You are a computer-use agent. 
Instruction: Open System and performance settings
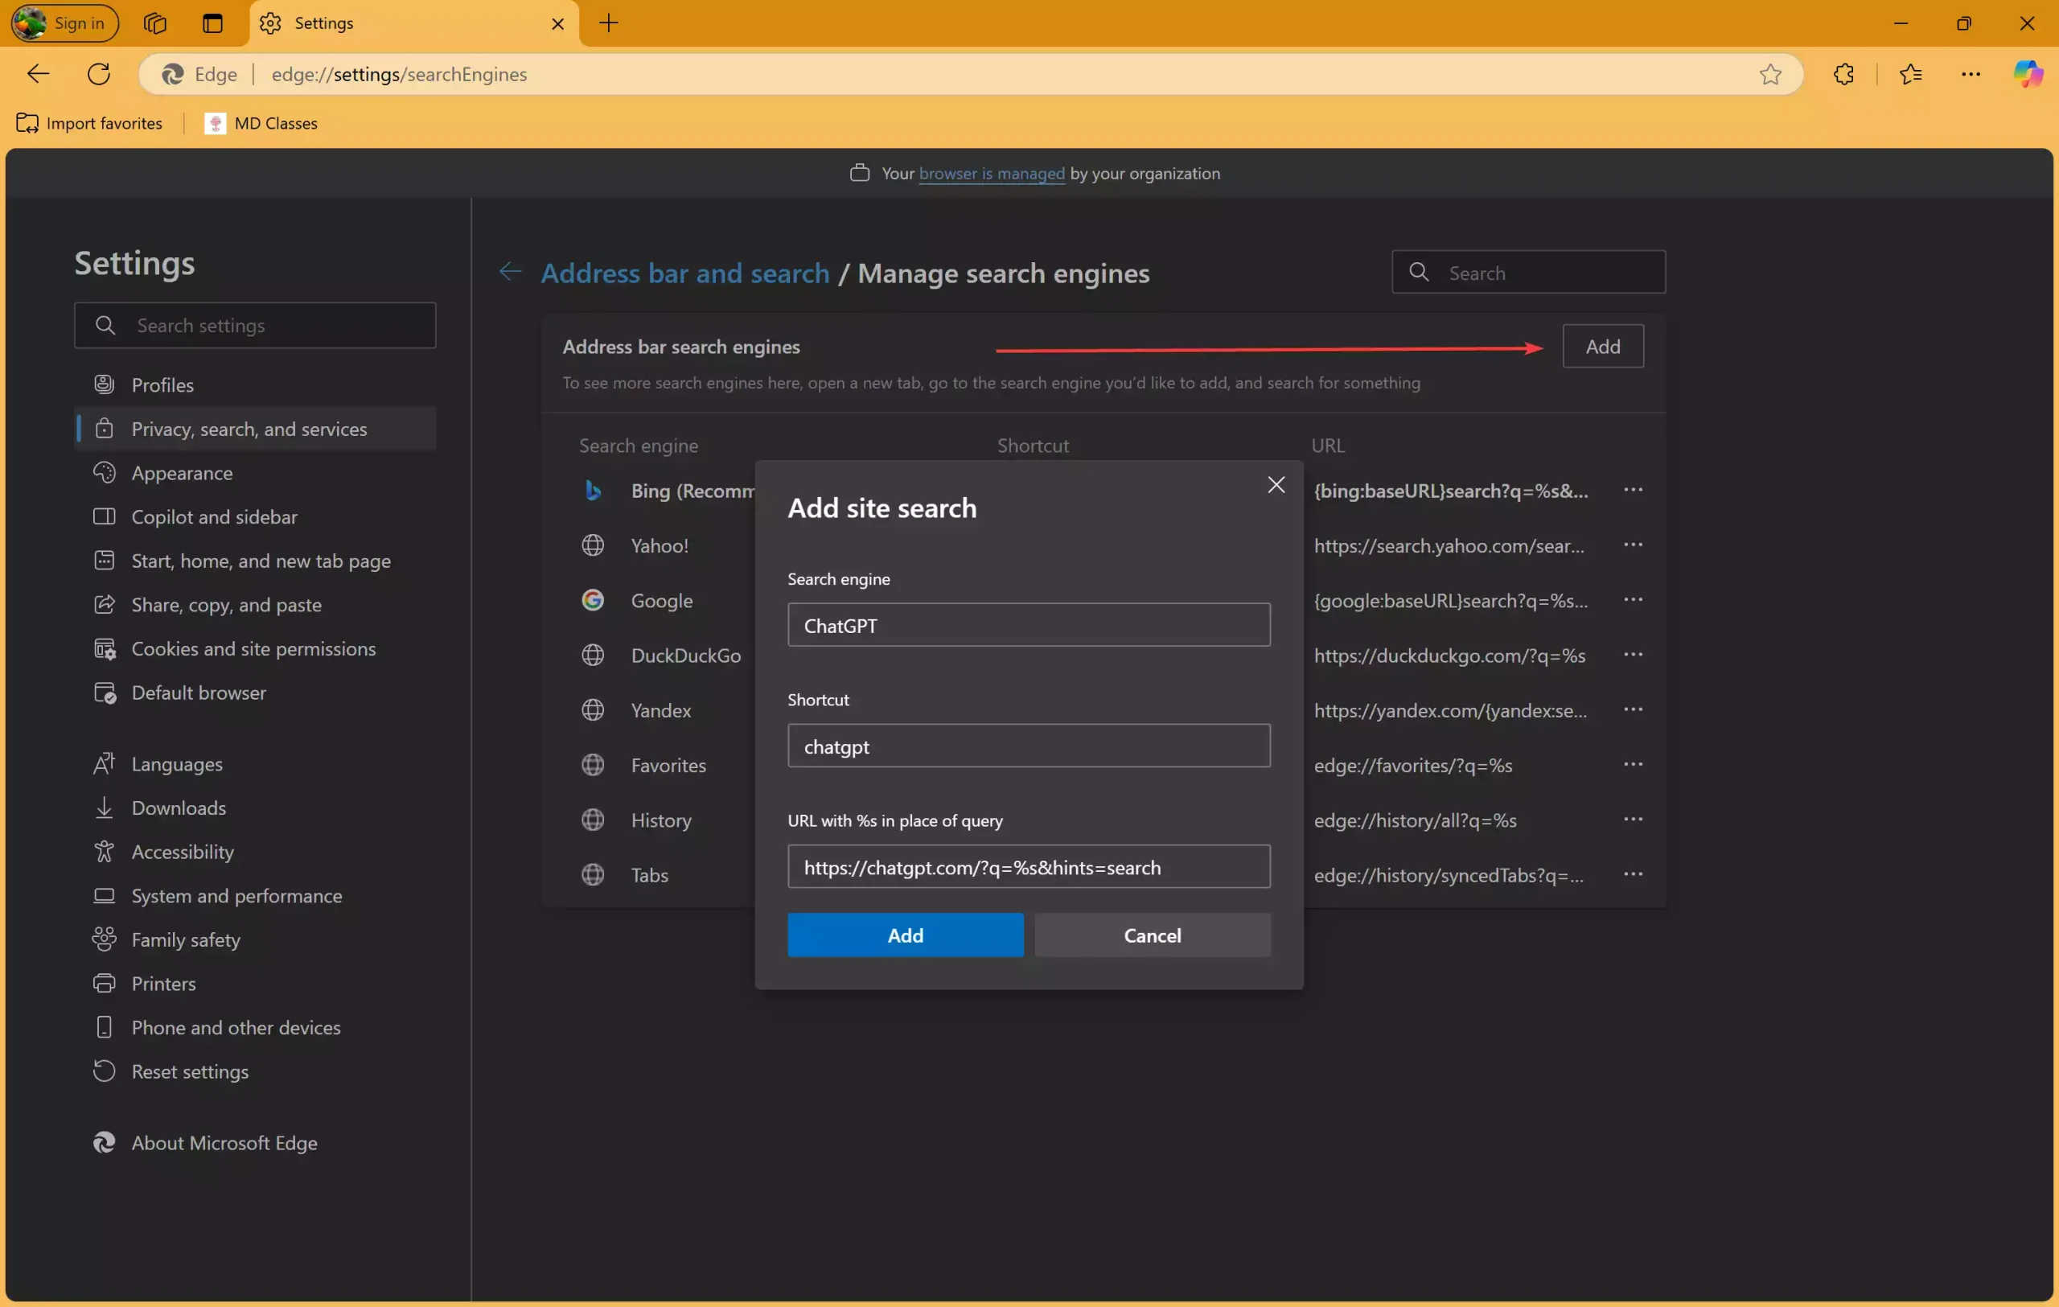click(255, 896)
